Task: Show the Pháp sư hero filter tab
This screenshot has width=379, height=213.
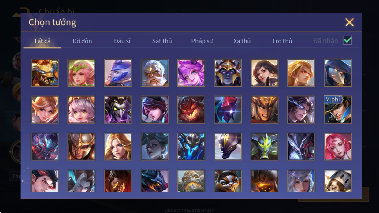Action: click(202, 41)
